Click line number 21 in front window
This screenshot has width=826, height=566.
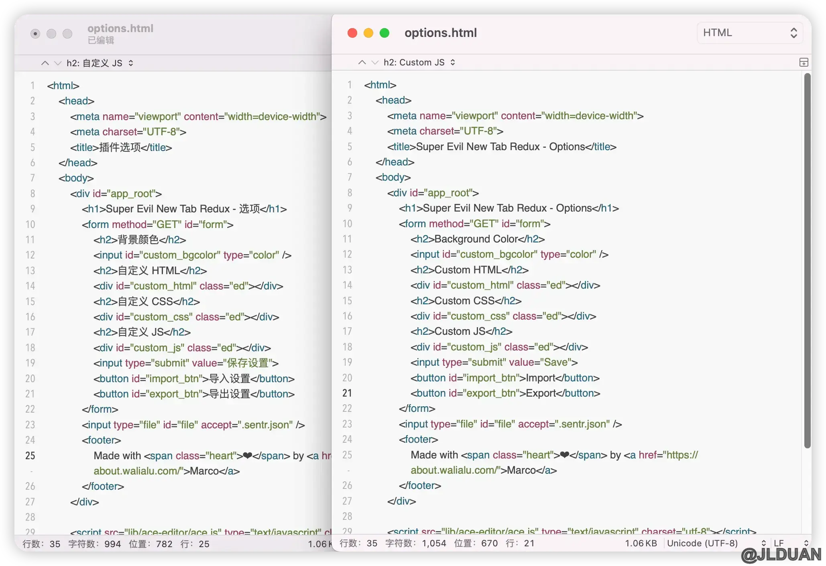point(347,393)
